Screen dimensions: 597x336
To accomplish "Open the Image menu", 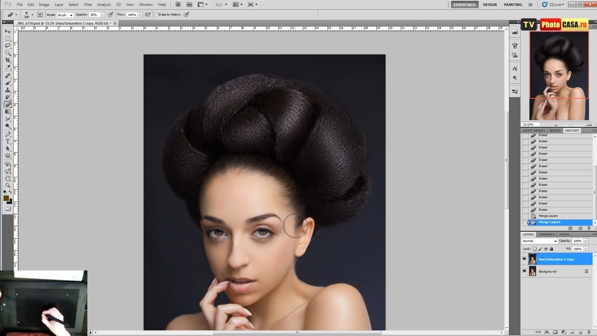I will click(44, 5).
